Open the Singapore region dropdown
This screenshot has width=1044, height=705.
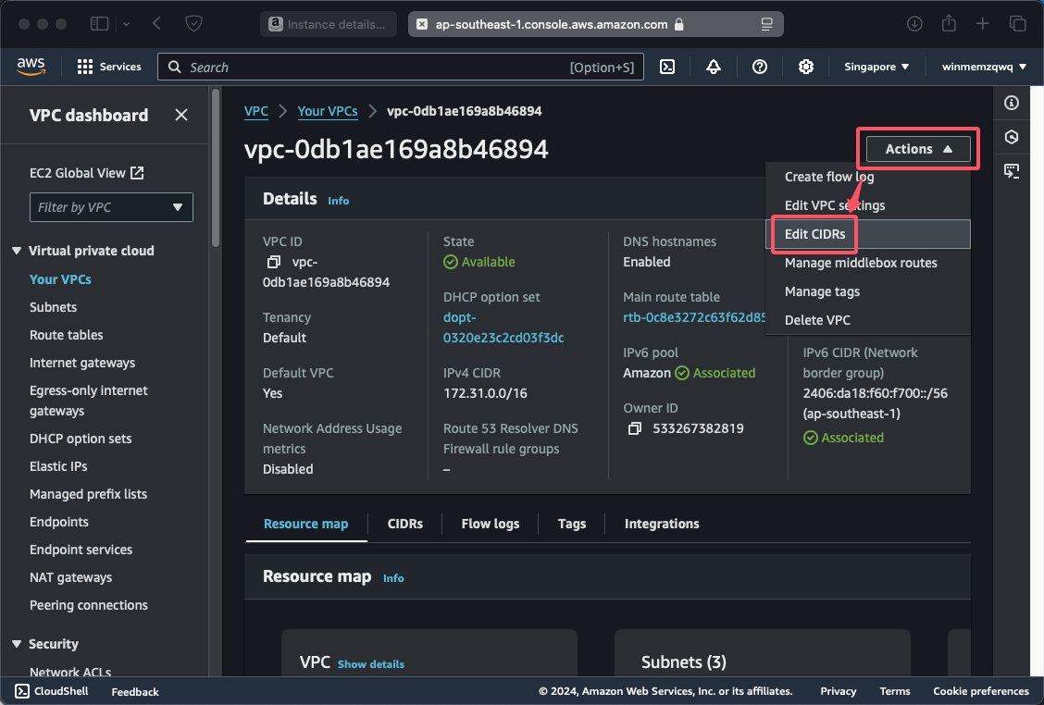click(876, 67)
